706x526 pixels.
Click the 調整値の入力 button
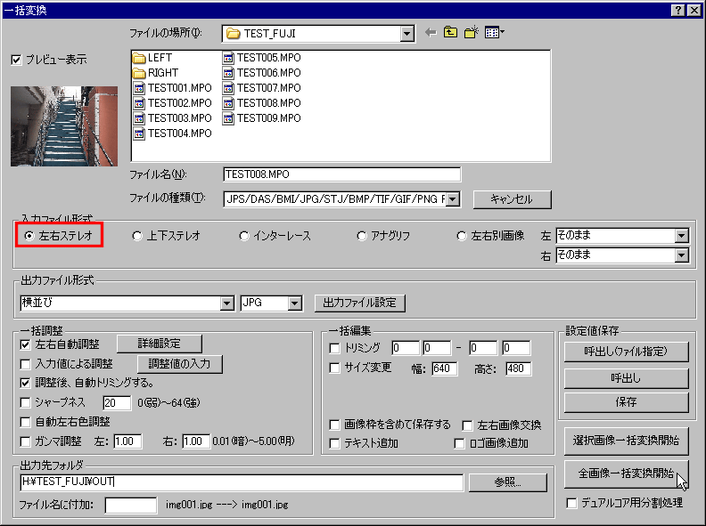180,364
